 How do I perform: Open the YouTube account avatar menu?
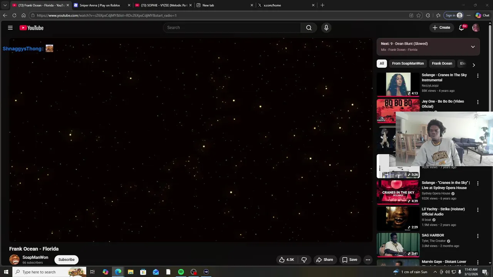[476, 28]
